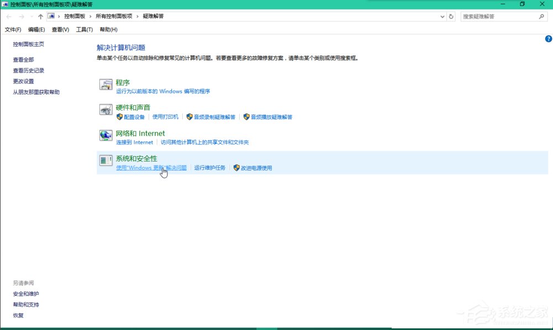553x330 pixels.
Task: Click the refresh icon in the address bar
Action: click(x=451, y=17)
